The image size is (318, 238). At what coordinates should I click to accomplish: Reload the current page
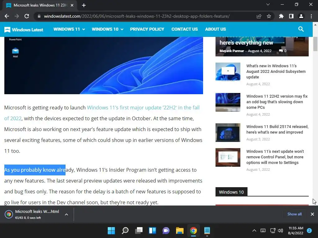click(27, 16)
